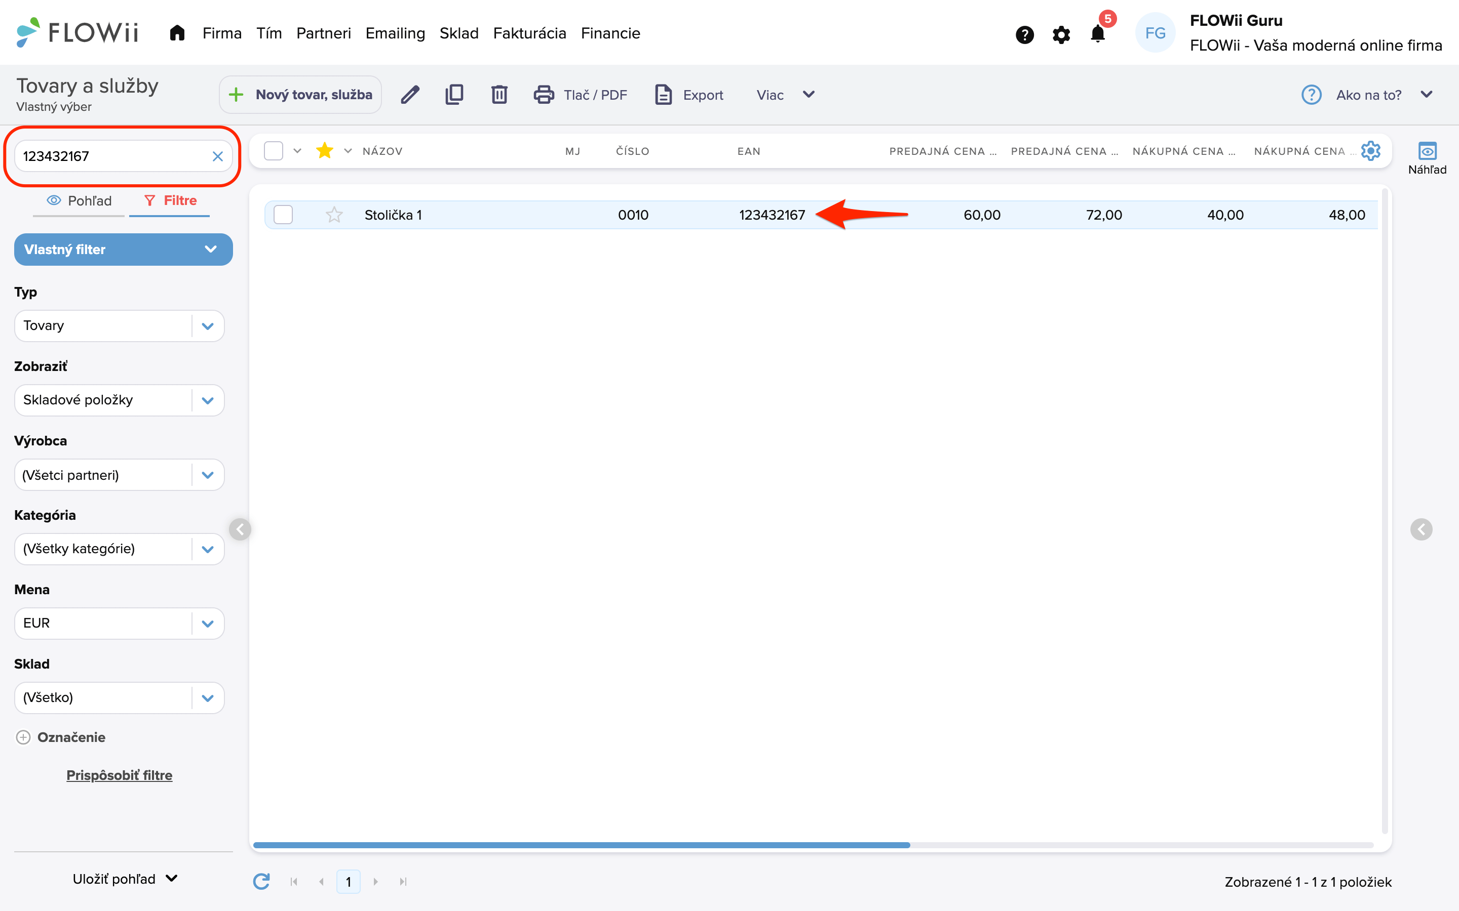This screenshot has height=911, width=1459.
Task: Click the horizontal scrollbar of the table
Action: click(x=581, y=845)
